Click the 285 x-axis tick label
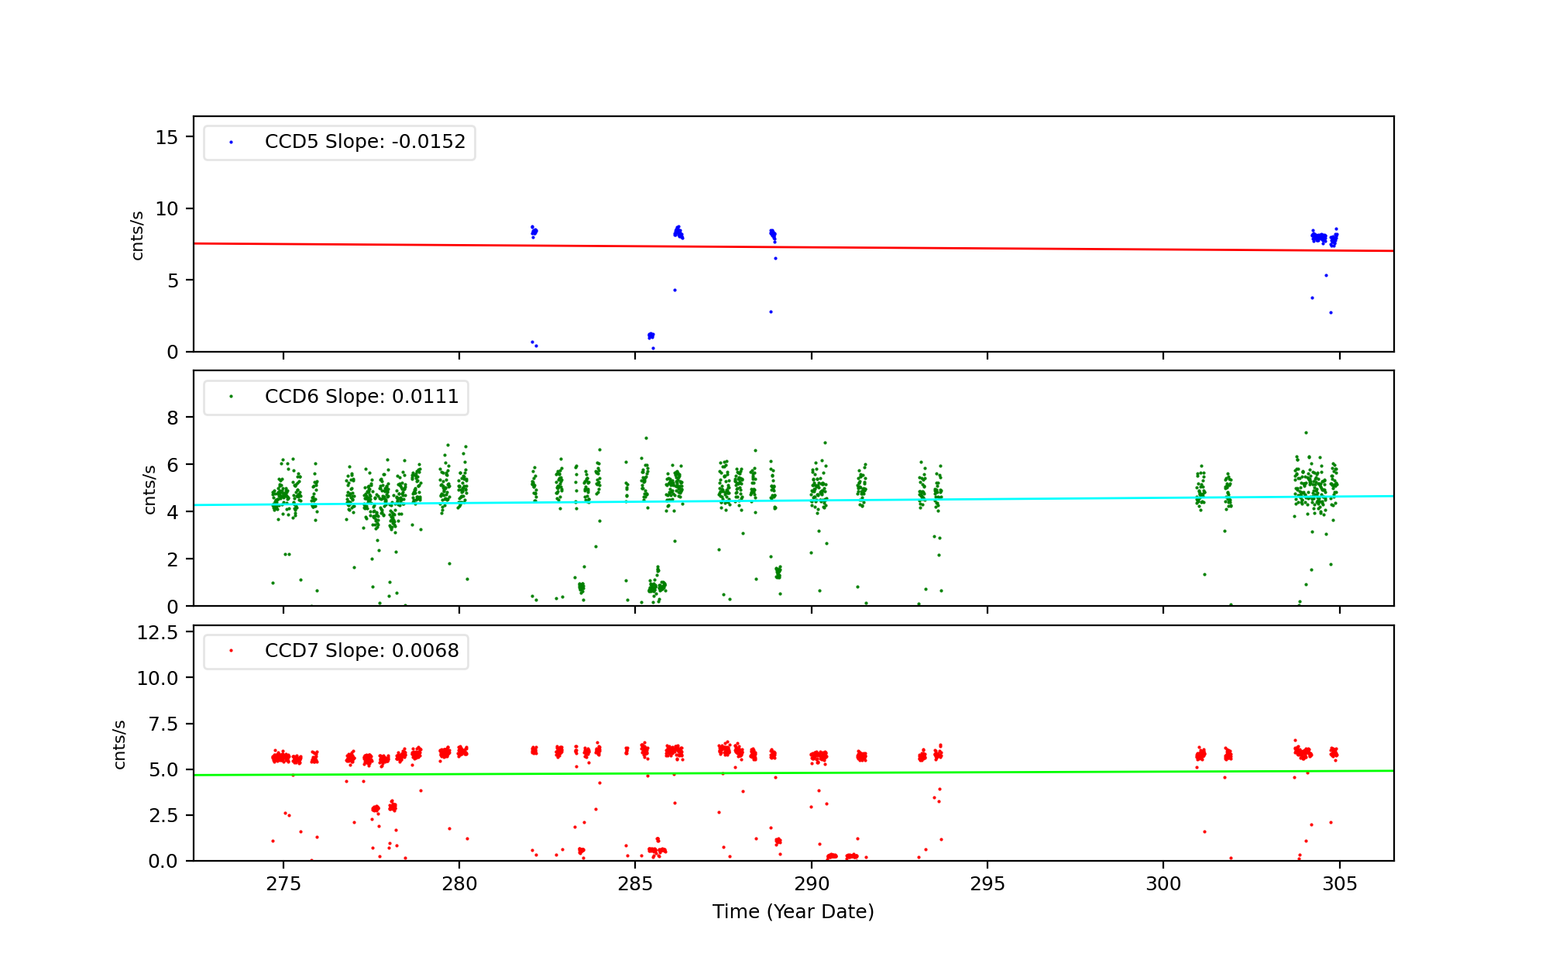This screenshot has width=1549, height=967. click(x=635, y=884)
